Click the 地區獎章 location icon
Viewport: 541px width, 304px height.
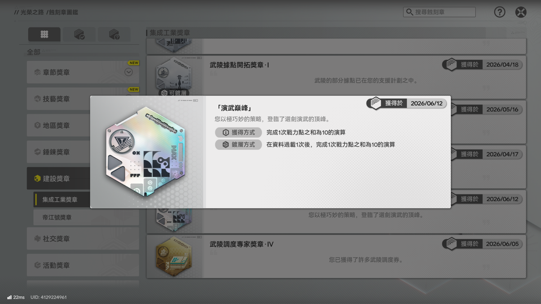click(x=38, y=125)
